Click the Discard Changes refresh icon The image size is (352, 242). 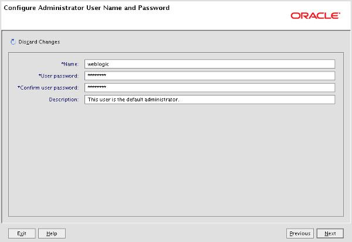click(13, 42)
